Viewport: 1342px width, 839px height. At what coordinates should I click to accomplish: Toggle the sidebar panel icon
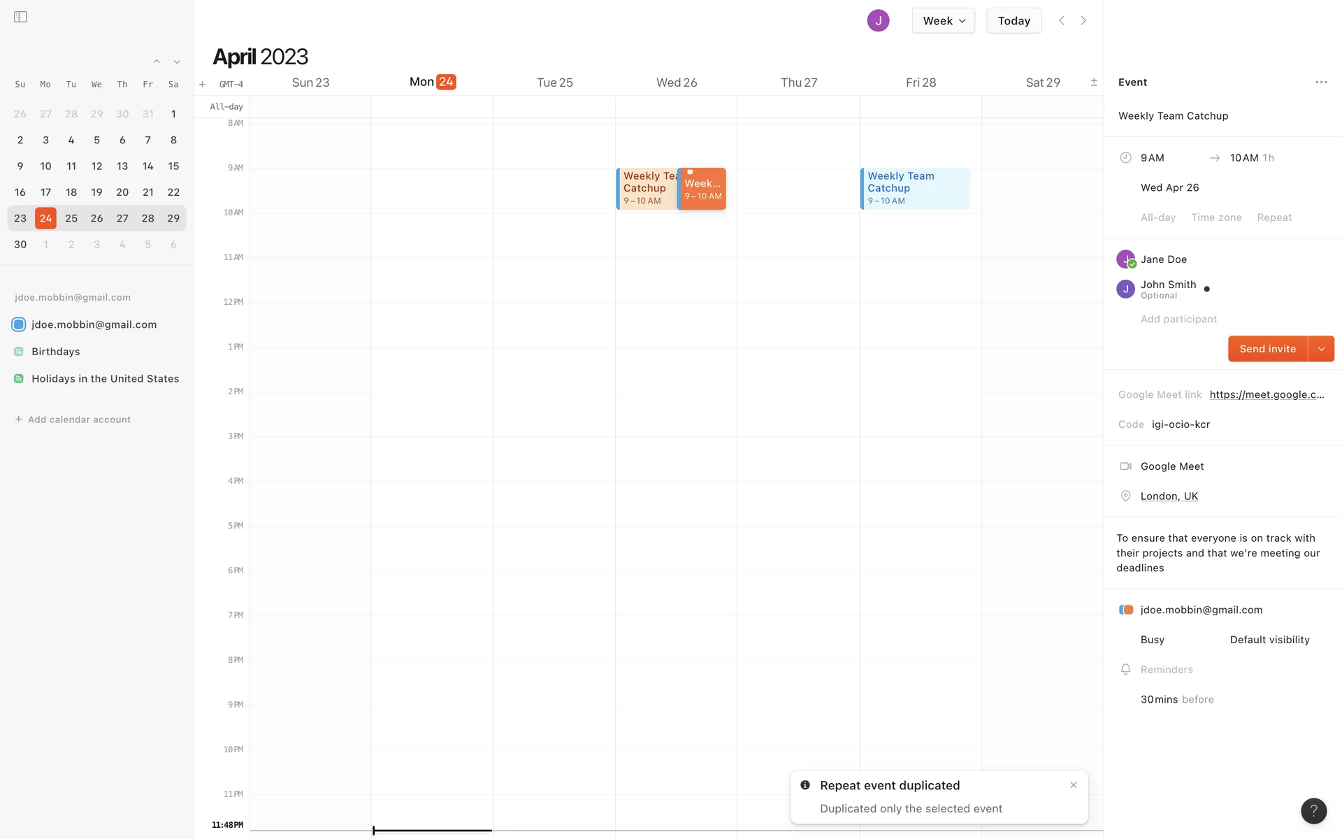(x=20, y=17)
